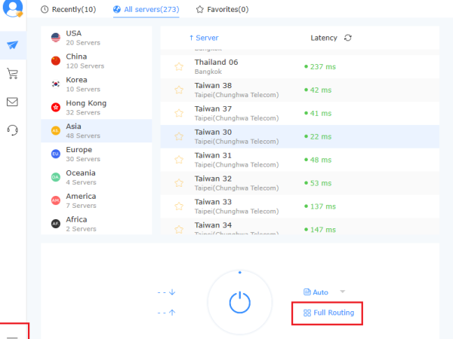
Task: Expand the Auto mode dropdown arrow
Action: click(x=343, y=292)
